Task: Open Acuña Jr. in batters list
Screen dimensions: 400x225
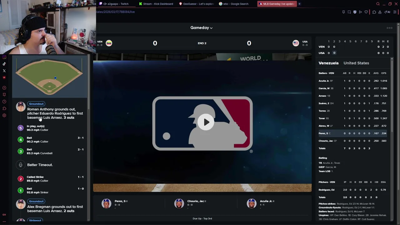Action: pyautogui.click(x=352, y=81)
